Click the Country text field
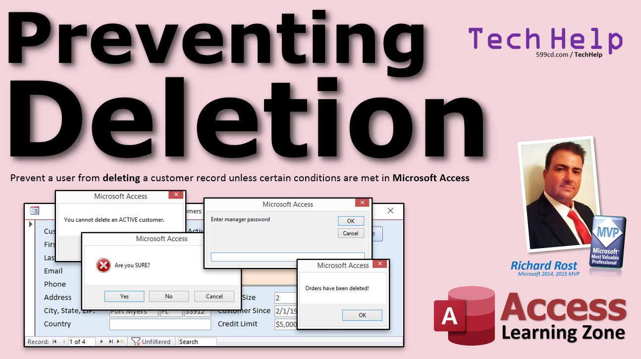The image size is (641, 359). [x=160, y=324]
